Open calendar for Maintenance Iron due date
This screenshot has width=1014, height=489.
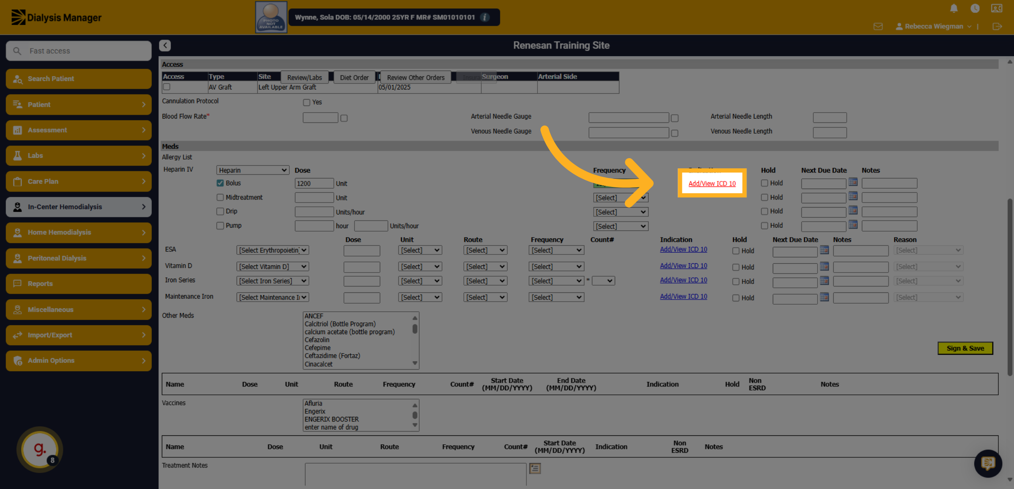pyautogui.click(x=824, y=297)
